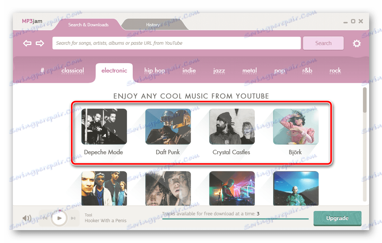Select the classical genre

click(x=73, y=70)
